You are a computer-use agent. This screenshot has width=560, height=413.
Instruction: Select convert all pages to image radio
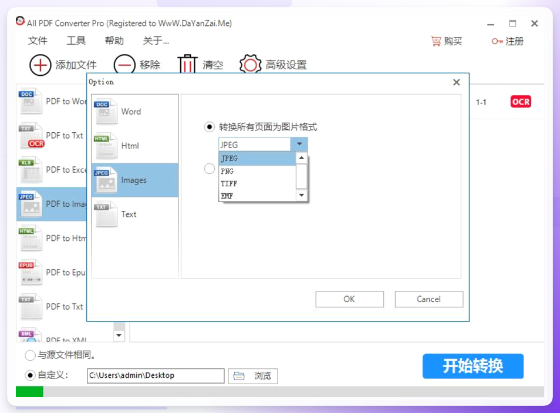click(210, 127)
